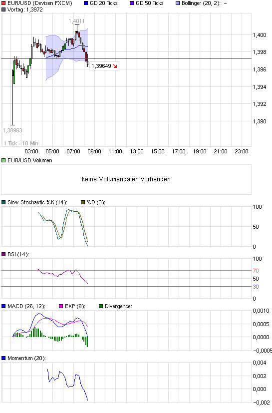Click the green EUR/USD Volumen legend square

coord(3,160)
